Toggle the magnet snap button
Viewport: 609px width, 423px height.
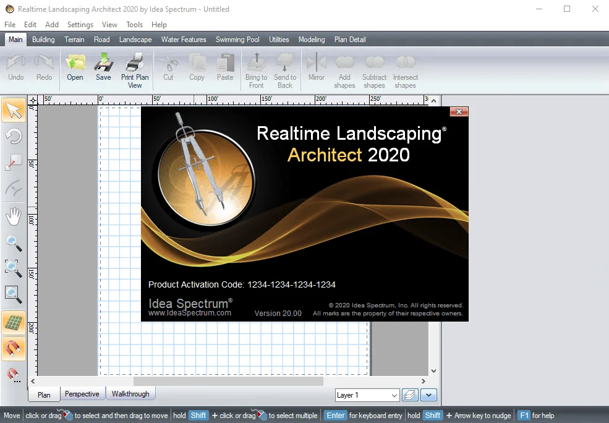(14, 348)
